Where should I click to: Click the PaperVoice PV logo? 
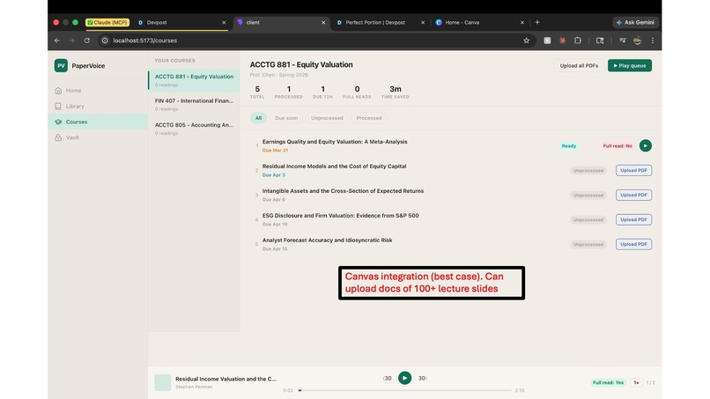point(61,66)
